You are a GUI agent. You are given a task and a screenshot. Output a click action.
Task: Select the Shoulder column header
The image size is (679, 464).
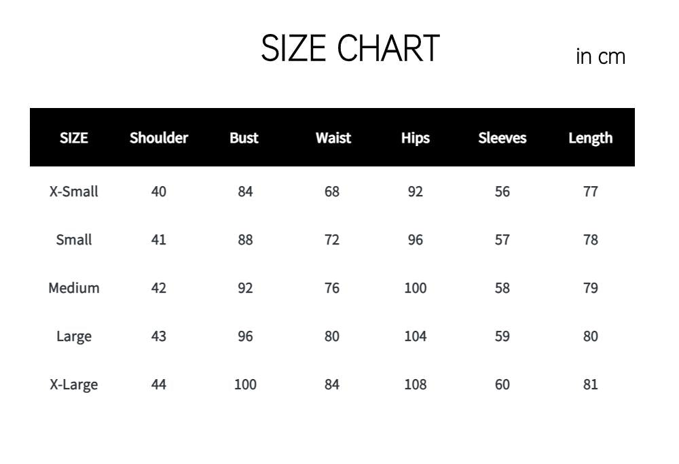tap(159, 138)
